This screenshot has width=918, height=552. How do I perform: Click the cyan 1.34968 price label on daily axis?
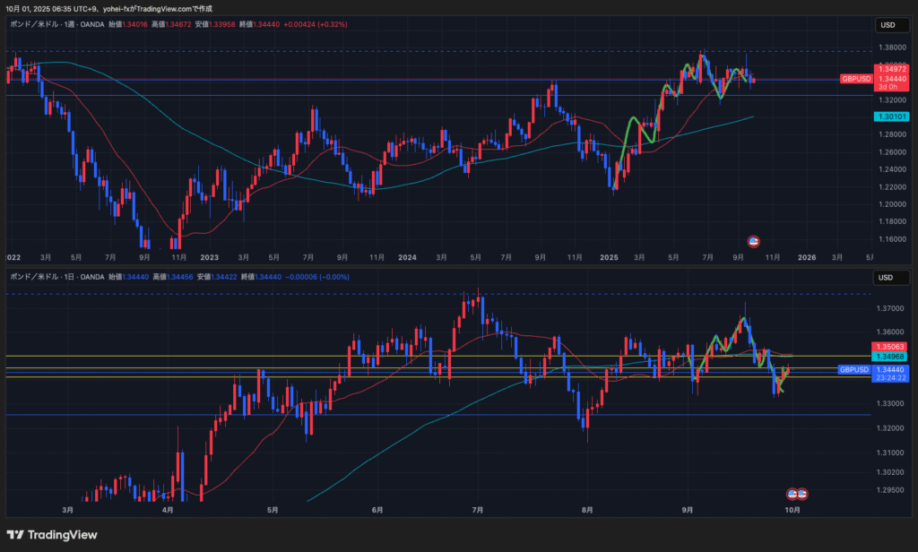pos(892,357)
